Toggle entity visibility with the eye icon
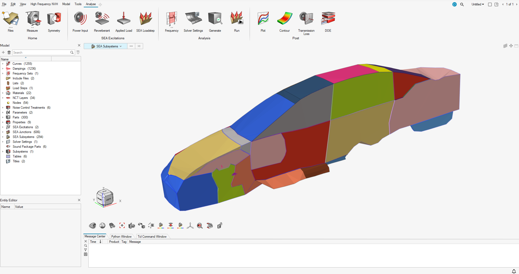This screenshot has width=519, height=274. coord(92,225)
